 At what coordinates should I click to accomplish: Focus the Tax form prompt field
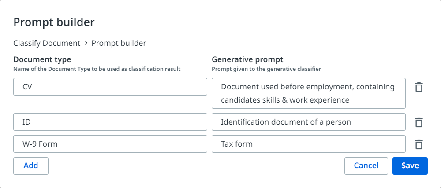point(308,144)
